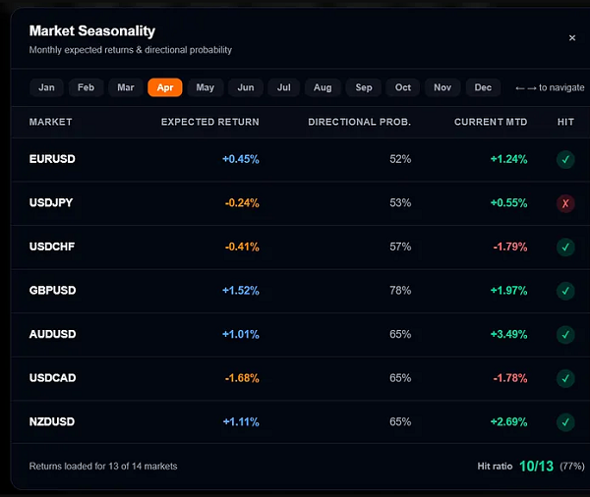Select the USDCAD market name
The width and height of the screenshot is (590, 497).
[53, 378]
